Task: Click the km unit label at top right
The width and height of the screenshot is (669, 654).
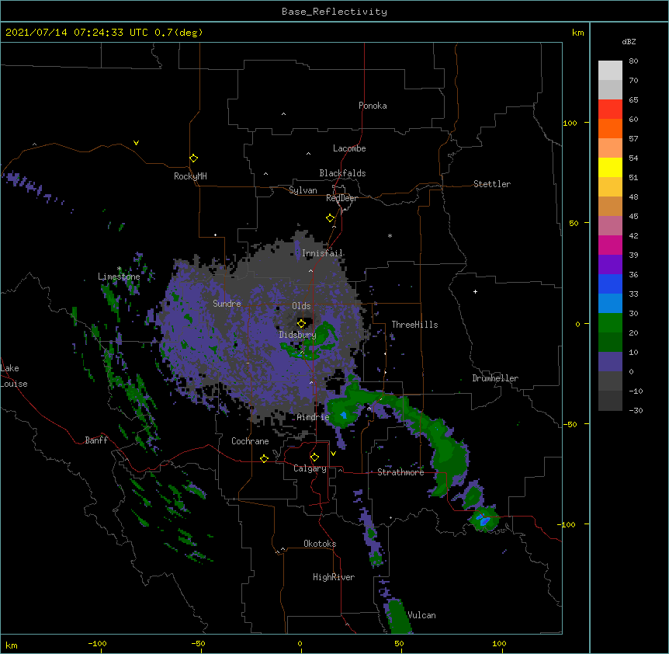Action: 577,33
